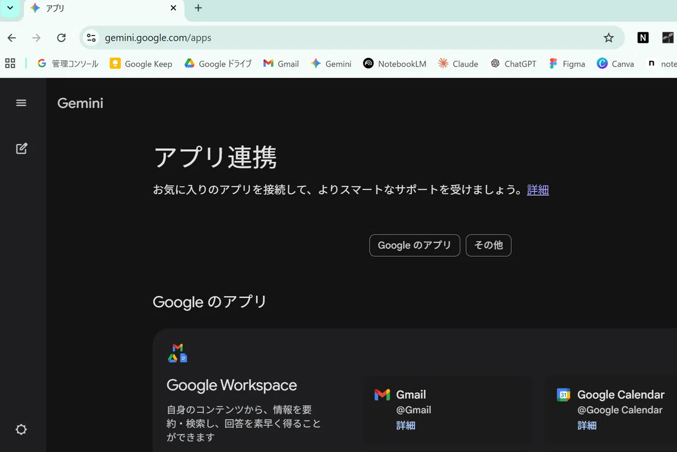Screen dimensions: 677x452
Task: Click the @Google Calendar text
Action: [619, 410]
